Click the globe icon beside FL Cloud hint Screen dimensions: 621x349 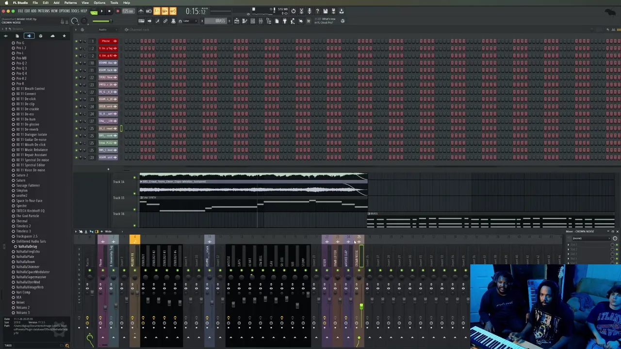[343, 21]
